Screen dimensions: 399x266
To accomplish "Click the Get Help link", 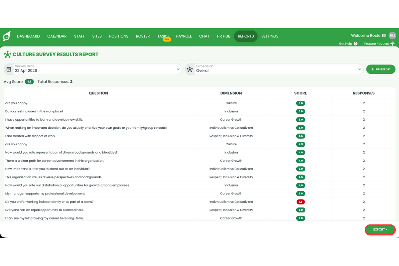I will [345, 44].
